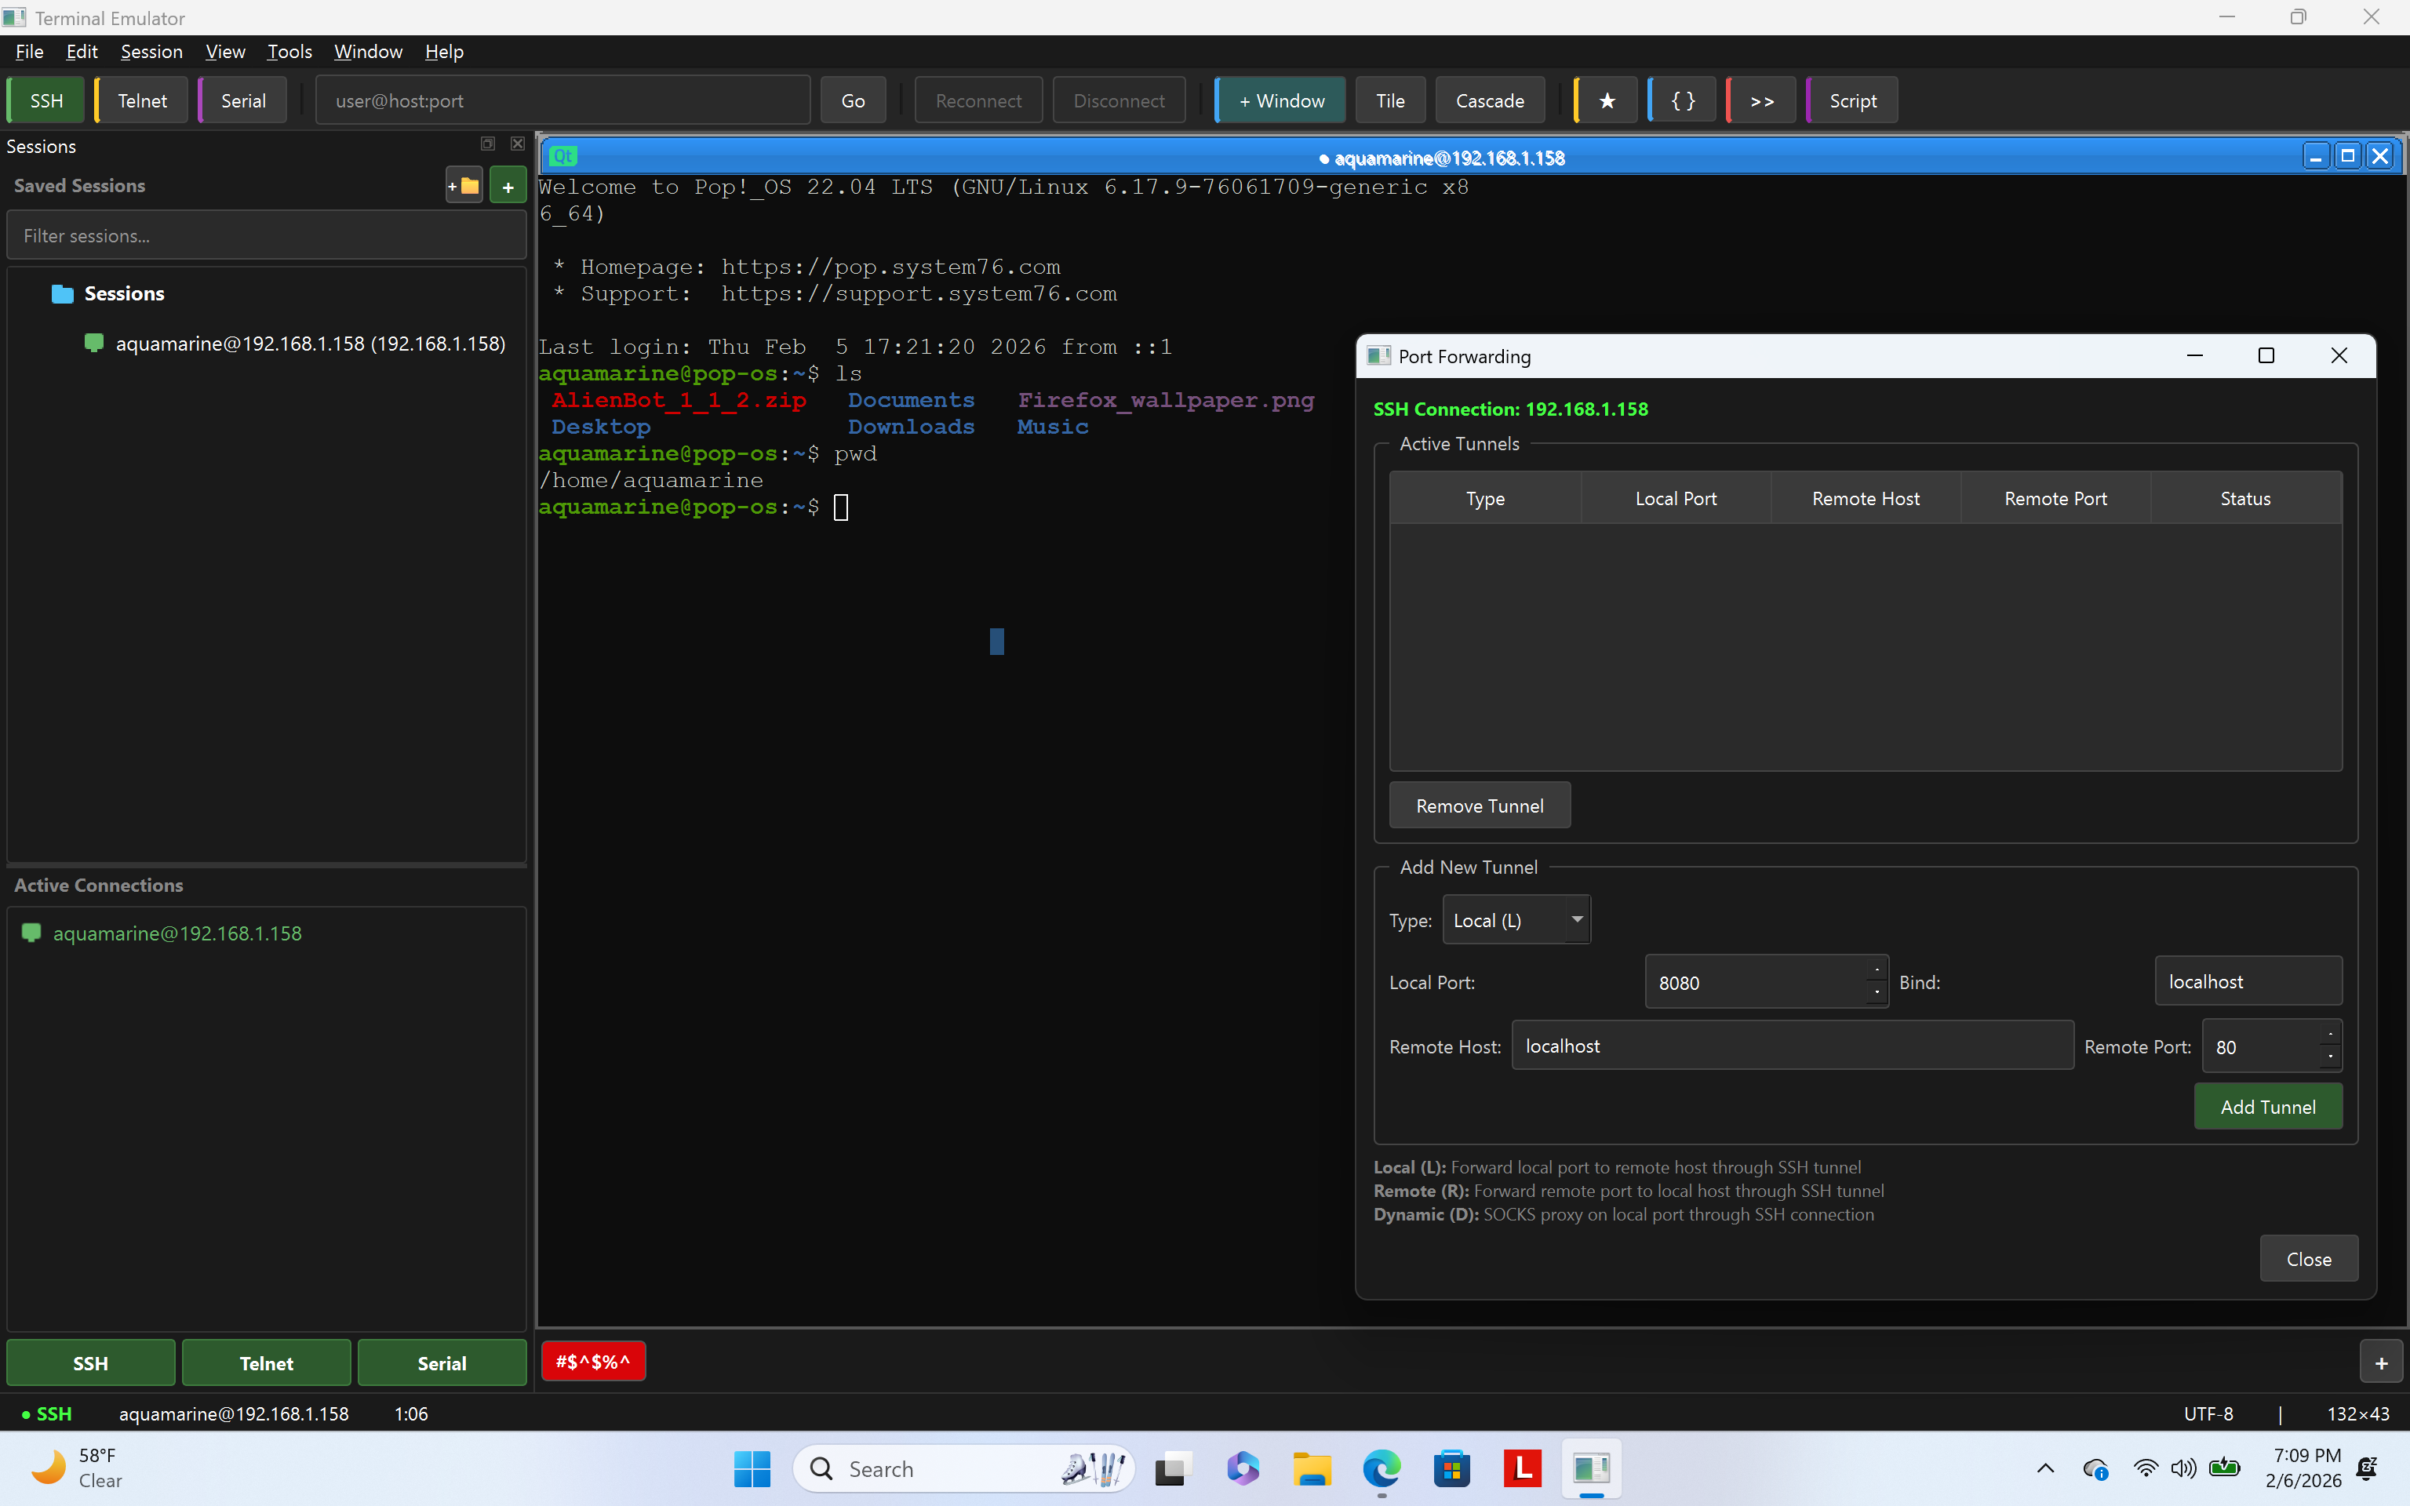This screenshot has width=2410, height=1506.
Task: Decrease the Remote Port value
Action: [x=2330, y=1058]
